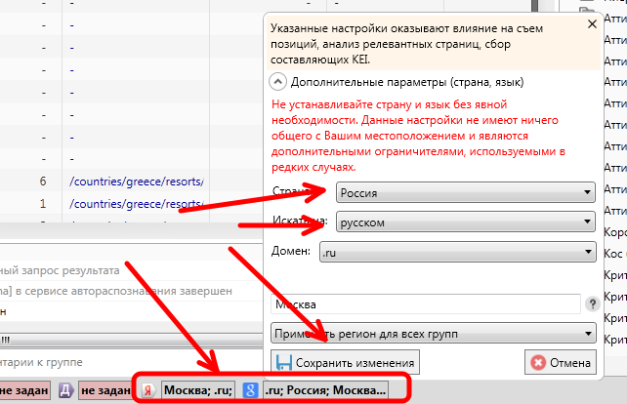Open the first /countries/greece/resorts/ link
Screen dimensions: 627x404
tap(136, 182)
